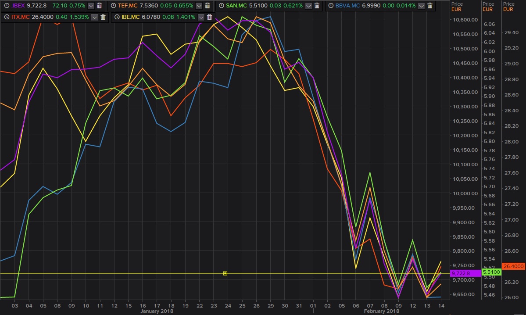526x315 pixels.
Task: Delete ITX.MC series via trash icon
Action: [x=103, y=17]
